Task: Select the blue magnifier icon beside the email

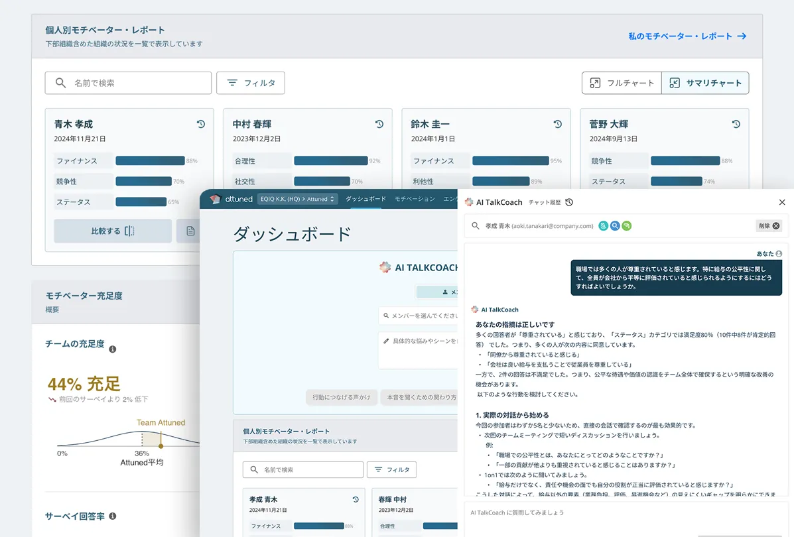Action: point(615,225)
